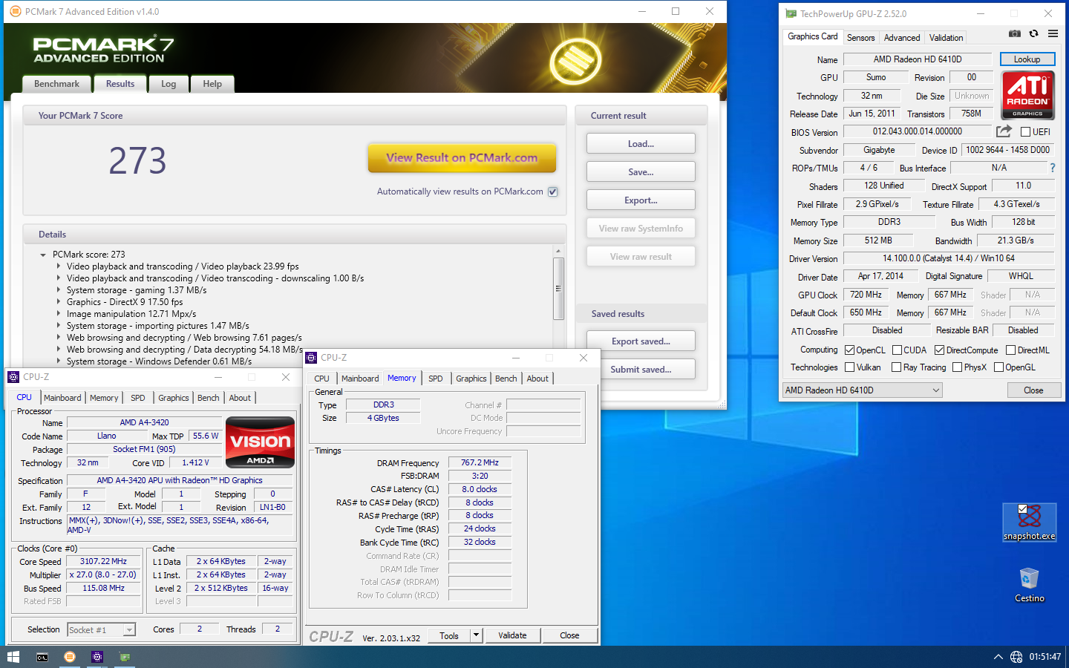Expand the System storage gaming item
The image size is (1069, 668).
59,290
